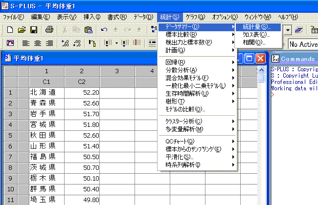Click the Open folder icon
This screenshot has height=205, width=318.
coord(22,30)
